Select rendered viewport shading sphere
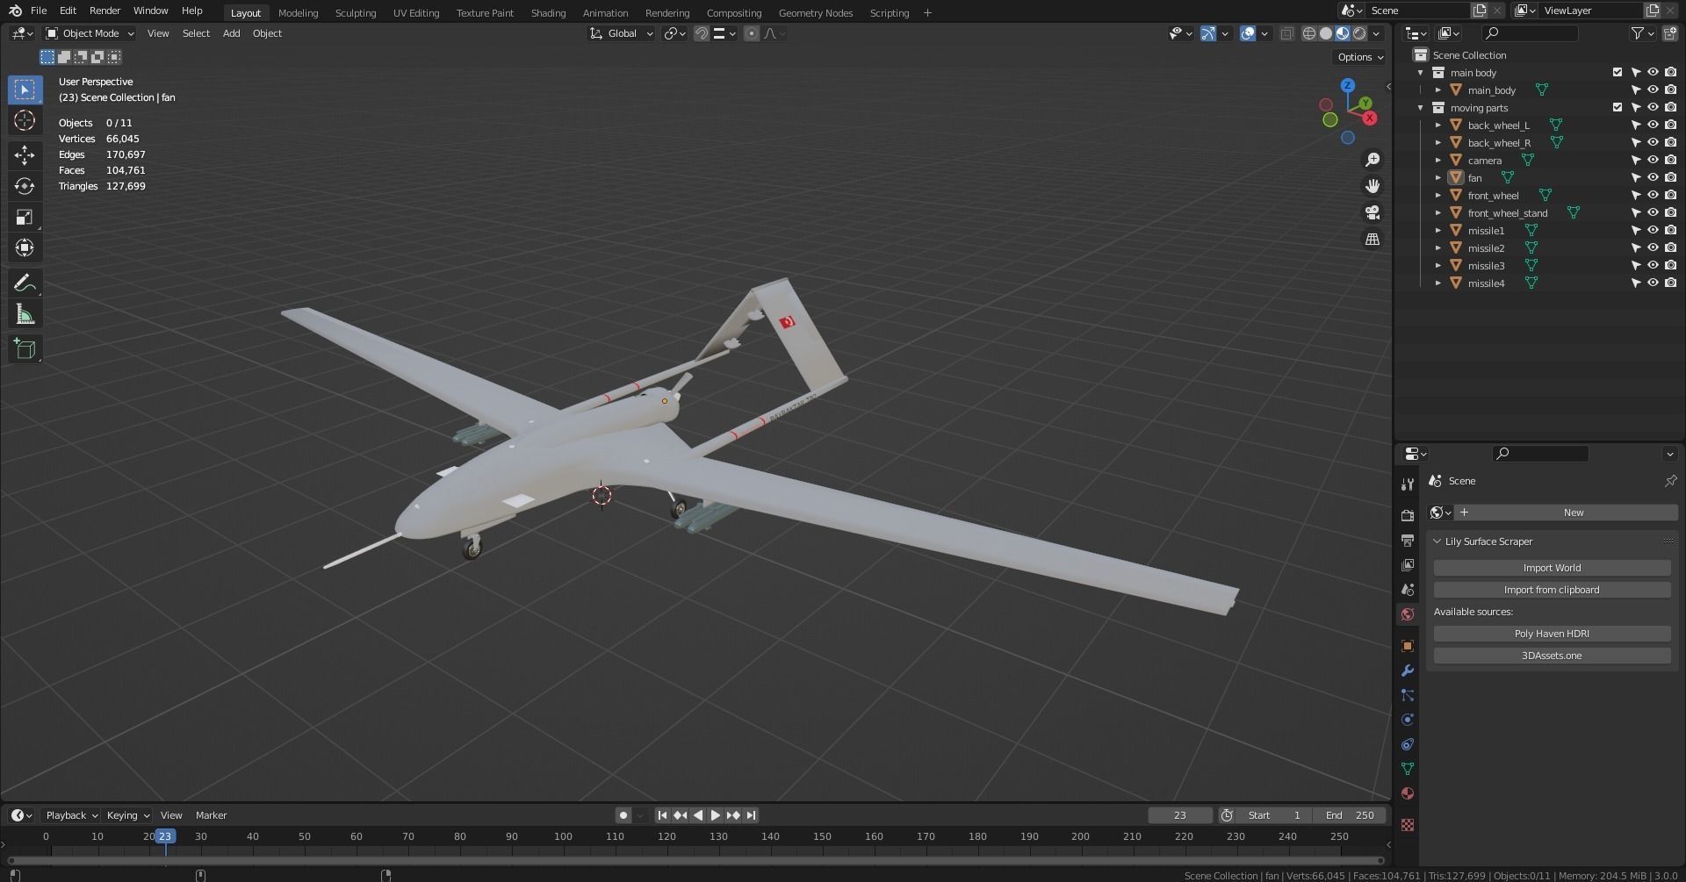Viewport: 1686px width, 882px height. 1359,33
